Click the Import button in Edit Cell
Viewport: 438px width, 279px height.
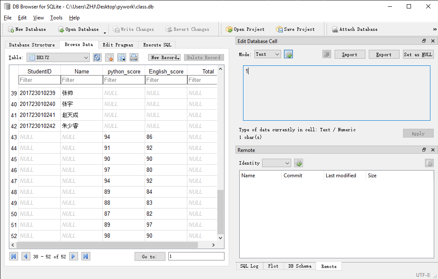pos(350,54)
